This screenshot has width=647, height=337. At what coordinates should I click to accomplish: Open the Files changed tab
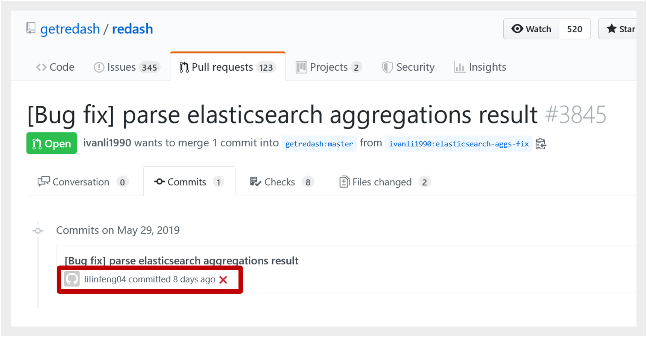click(x=385, y=182)
